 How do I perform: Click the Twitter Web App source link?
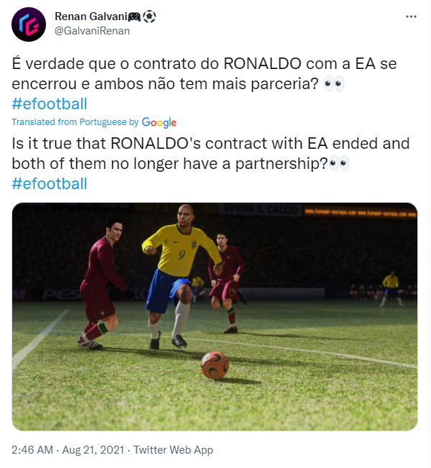coord(175,450)
